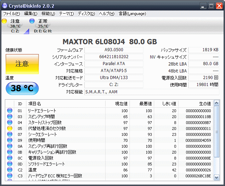The width and height of the screenshot is (225, 186).
Task: Click the yellow status icon for 05 代替処理済のセクタ数
Action: [x=10, y=128]
